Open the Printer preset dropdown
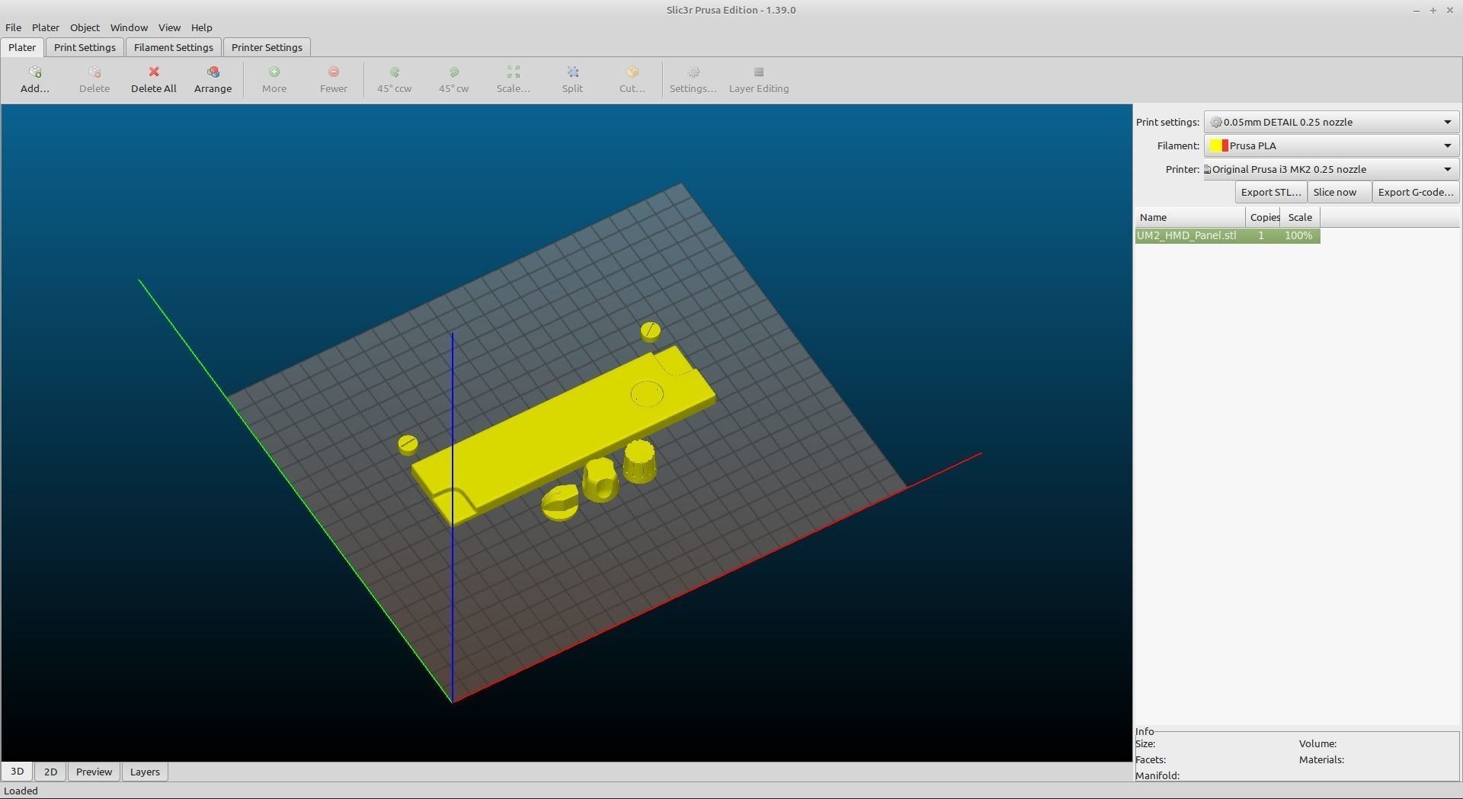This screenshot has width=1463, height=799. click(1331, 169)
